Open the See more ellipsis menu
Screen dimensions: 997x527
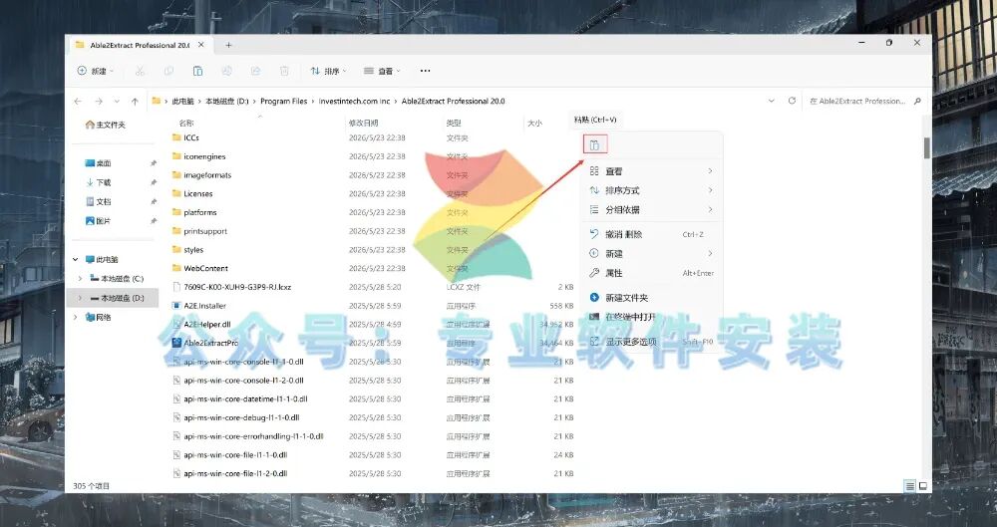coord(426,71)
